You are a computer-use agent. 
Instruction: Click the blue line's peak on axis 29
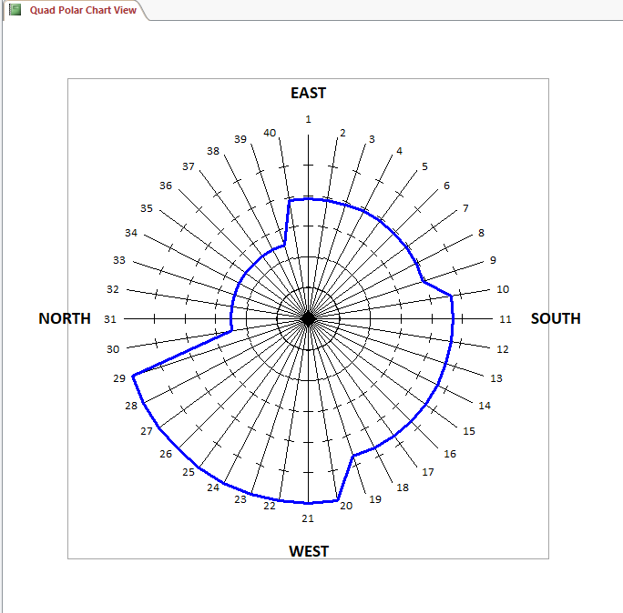coord(134,375)
